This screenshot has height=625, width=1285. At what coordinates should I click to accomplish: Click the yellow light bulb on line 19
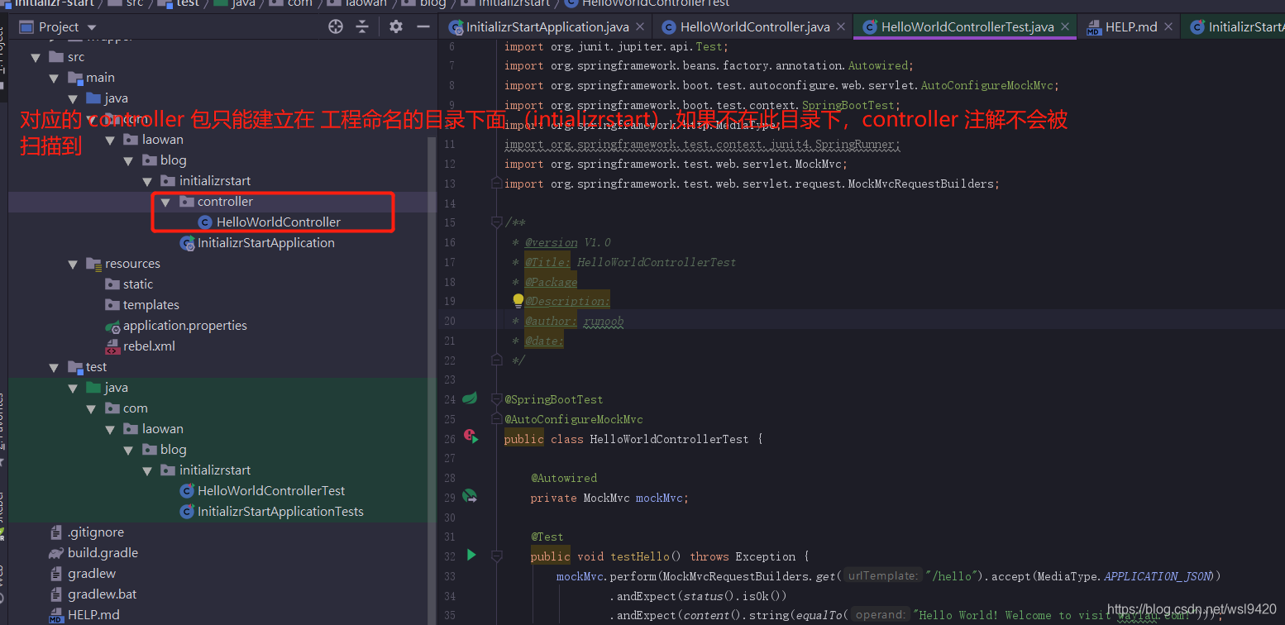click(x=518, y=300)
